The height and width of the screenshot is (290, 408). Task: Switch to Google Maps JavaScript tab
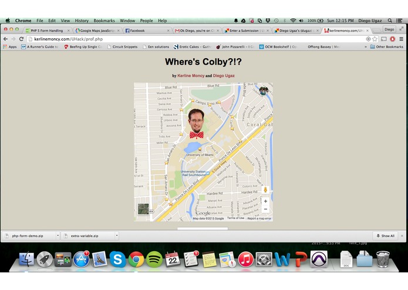97,31
